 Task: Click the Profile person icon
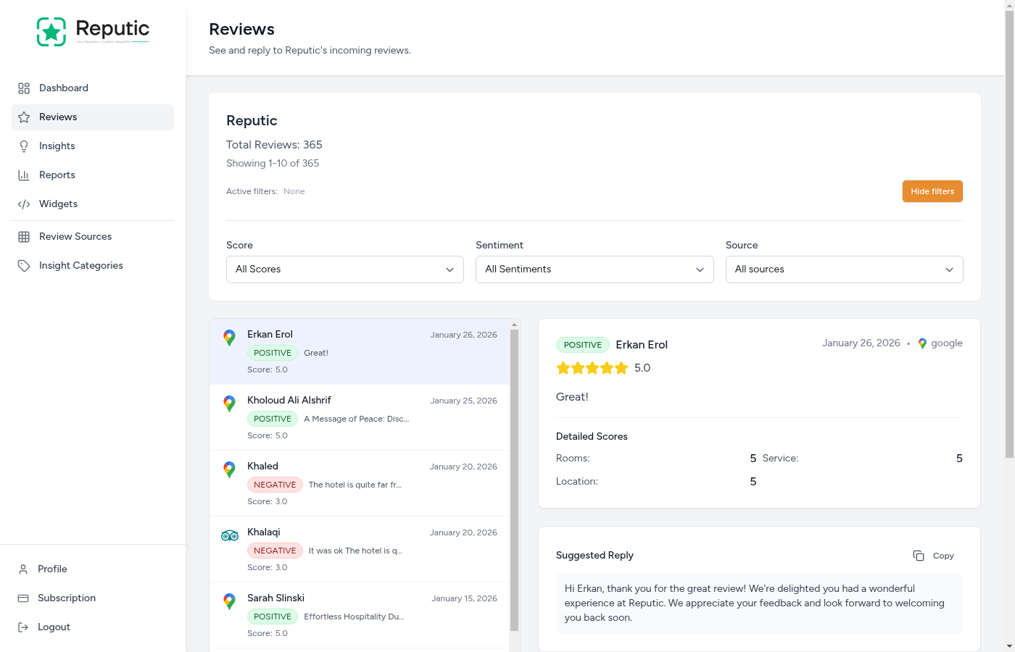coord(24,569)
